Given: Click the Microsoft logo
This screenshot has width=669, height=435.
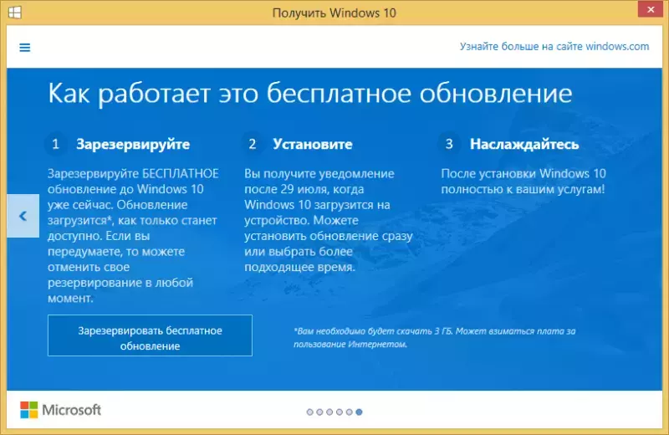Looking at the screenshot, I should pos(60,410).
